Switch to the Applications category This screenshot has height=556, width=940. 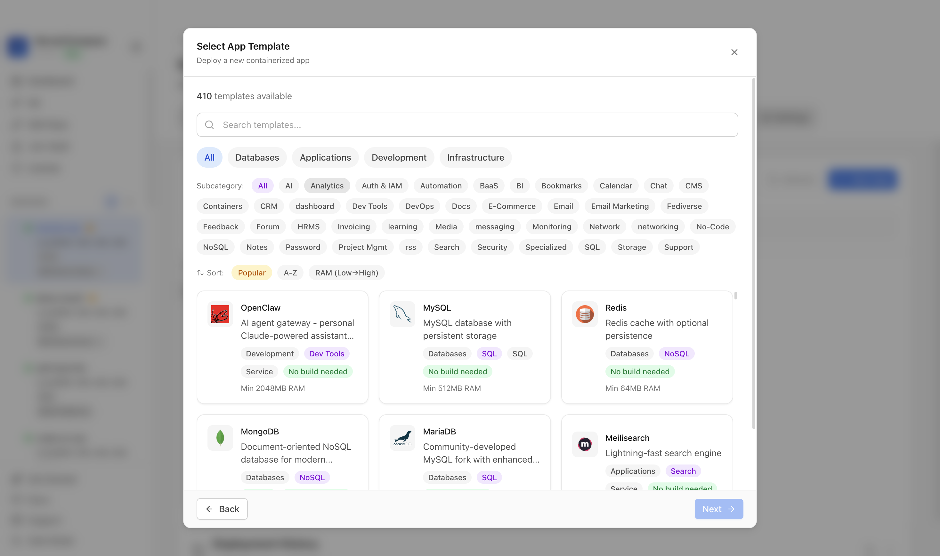point(326,157)
